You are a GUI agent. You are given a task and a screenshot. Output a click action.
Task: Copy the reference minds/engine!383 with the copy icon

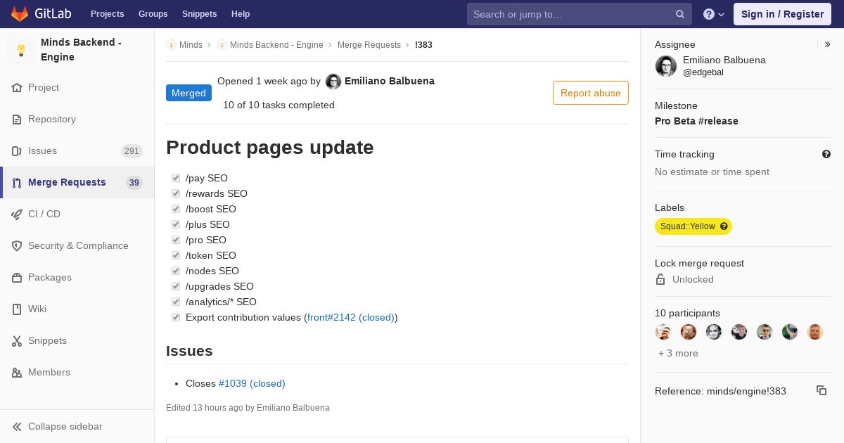tap(821, 390)
